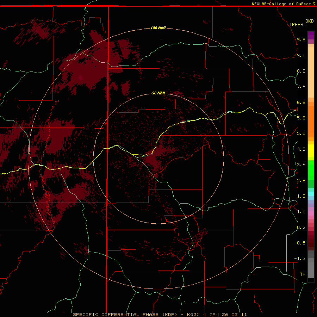Screen dimensions: 317x317
Task: Pick the pink swatch beside 1.0
Action: [x=311, y=213]
